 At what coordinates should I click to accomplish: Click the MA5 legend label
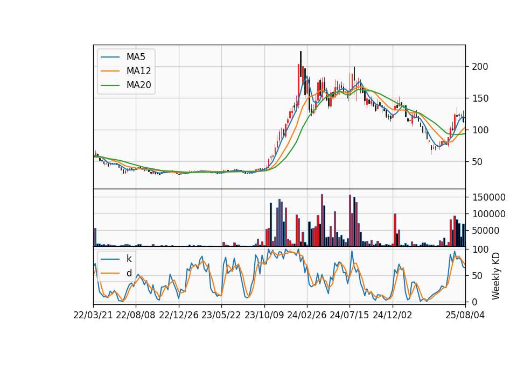[136, 57]
